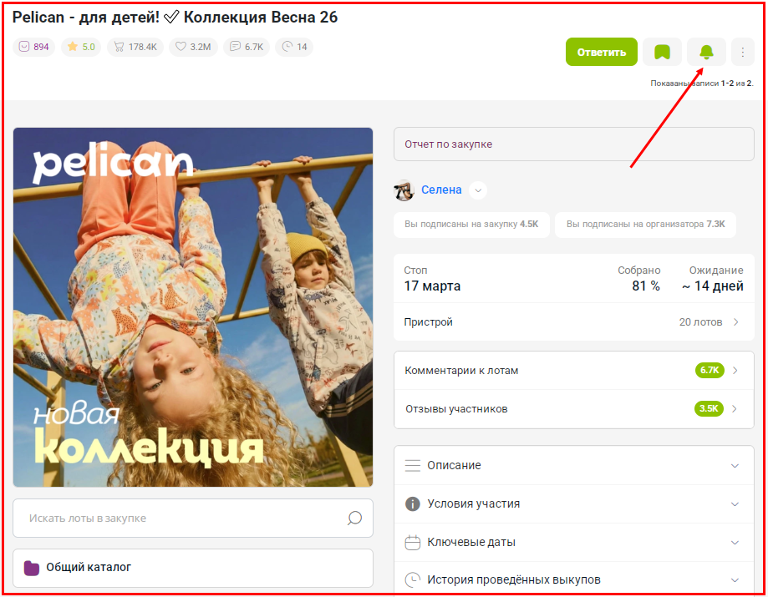Click the 178.4K cart badge

(x=135, y=47)
